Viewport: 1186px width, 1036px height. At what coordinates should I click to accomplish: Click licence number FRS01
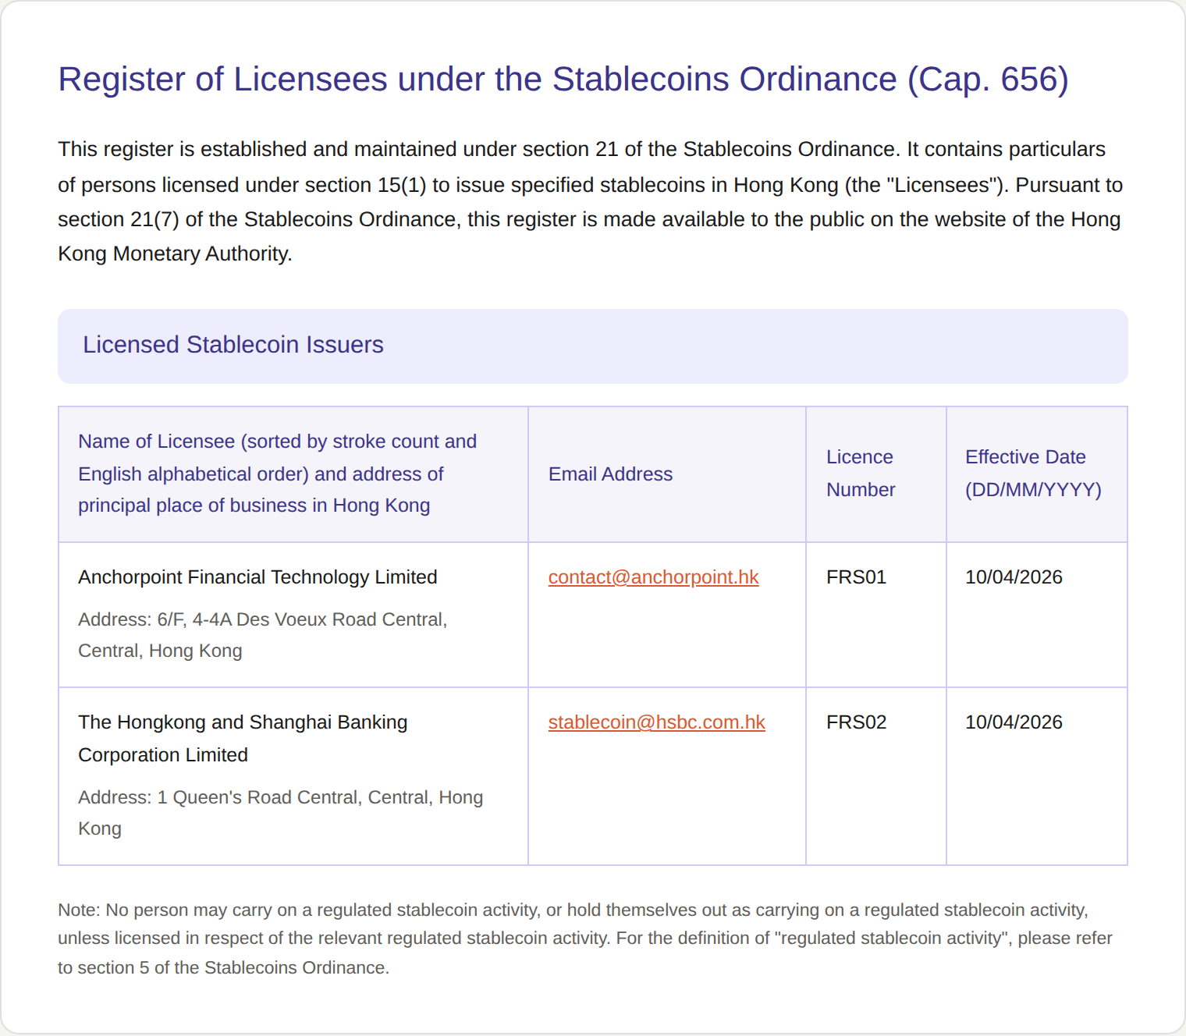(x=856, y=577)
